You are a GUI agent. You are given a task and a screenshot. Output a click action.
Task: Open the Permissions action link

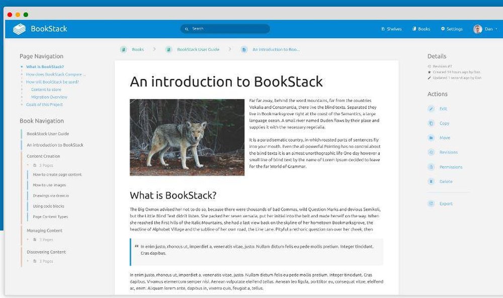[451, 167]
